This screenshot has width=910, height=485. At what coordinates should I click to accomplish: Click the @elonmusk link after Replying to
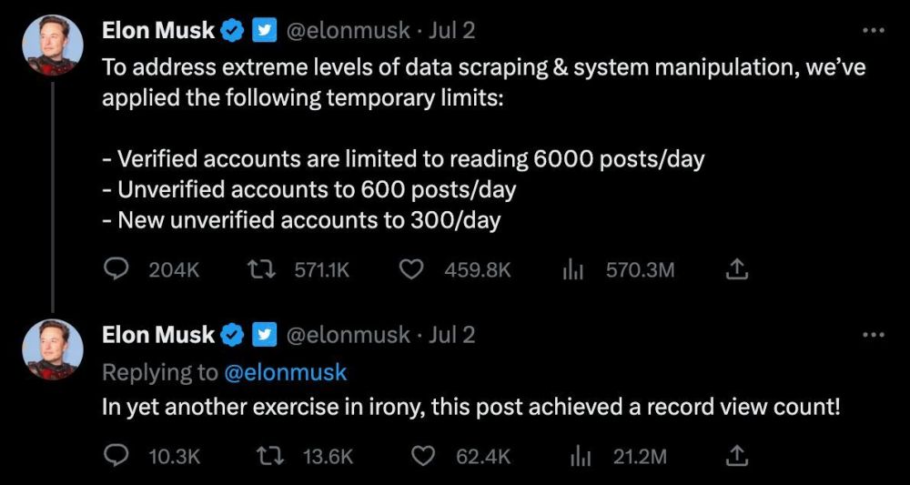point(285,372)
